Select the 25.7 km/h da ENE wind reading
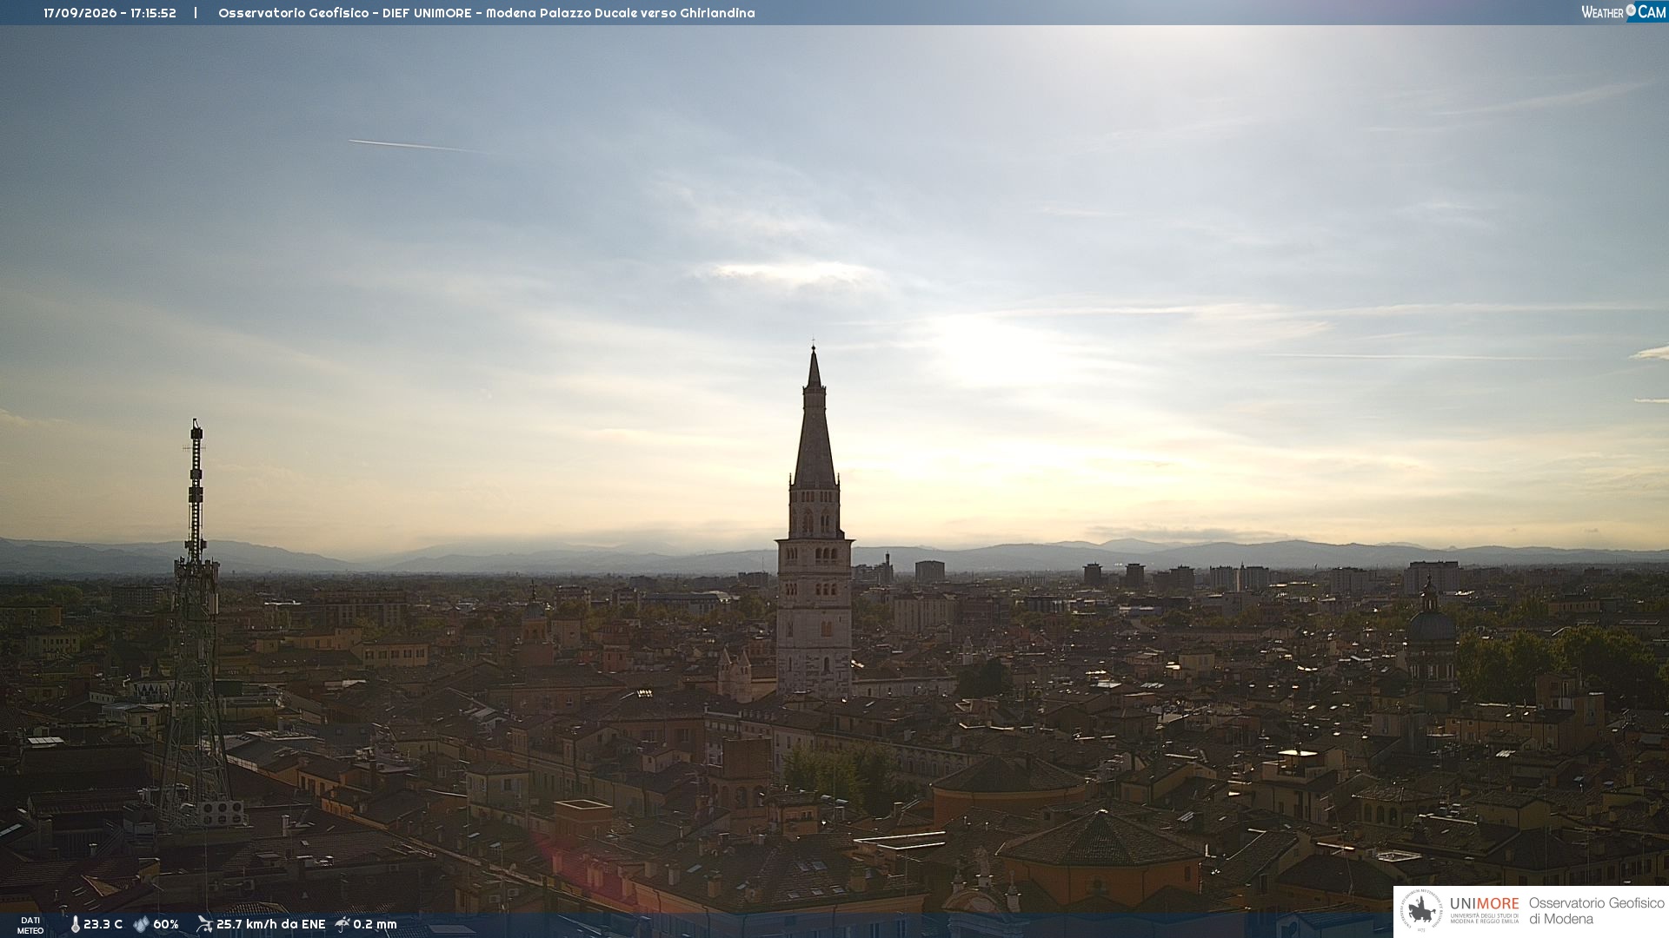This screenshot has height=938, width=1669. pyautogui.click(x=270, y=925)
